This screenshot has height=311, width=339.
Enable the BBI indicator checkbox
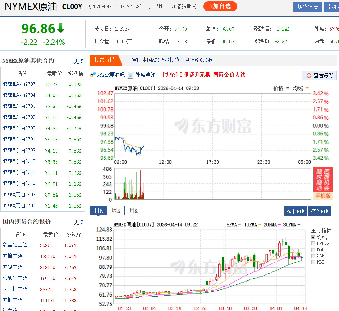313,262
